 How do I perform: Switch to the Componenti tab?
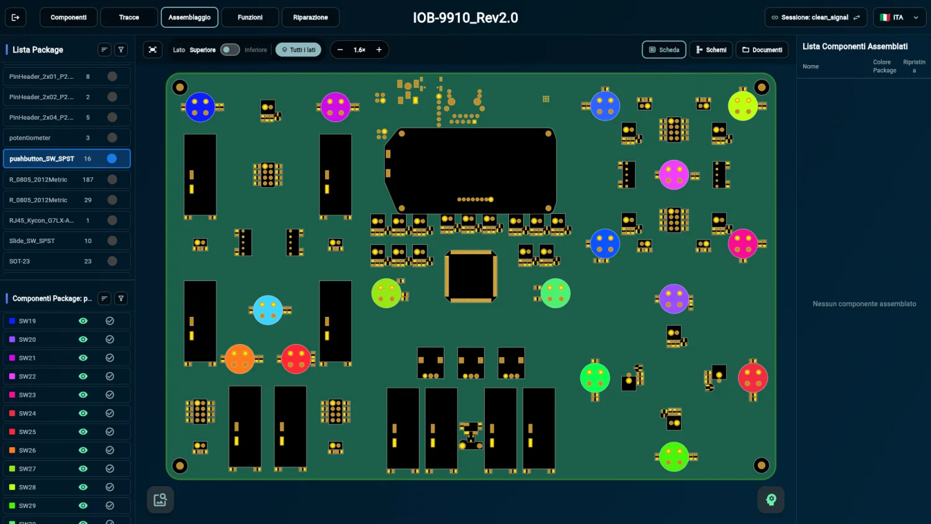click(x=68, y=17)
